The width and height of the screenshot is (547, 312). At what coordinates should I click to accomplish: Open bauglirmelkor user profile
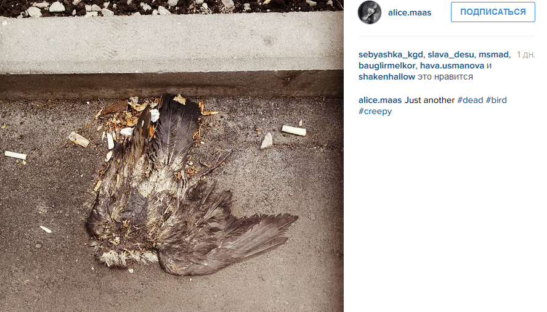click(386, 66)
